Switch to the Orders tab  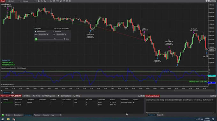[x=8, y=115]
